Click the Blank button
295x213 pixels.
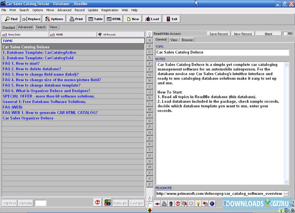[x=268, y=34]
